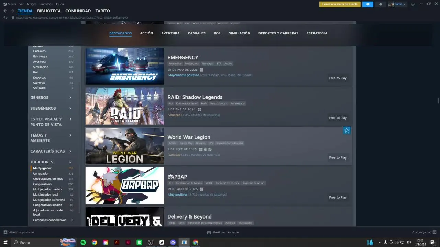Screen dimensions: 440x247
Task: Select the DESTACADOS tab
Action: coord(120,33)
